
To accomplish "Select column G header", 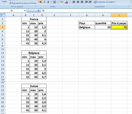I will click(87, 15).
